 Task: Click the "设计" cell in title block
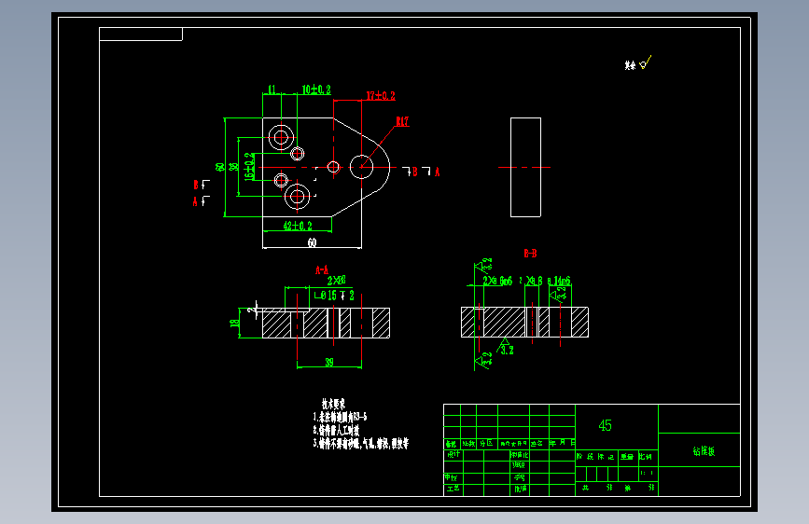[x=453, y=454]
